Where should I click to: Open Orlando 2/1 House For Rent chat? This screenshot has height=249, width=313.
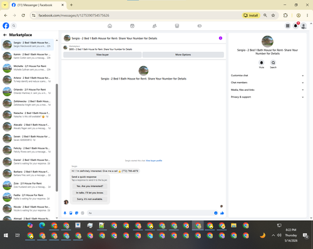click(x=28, y=91)
